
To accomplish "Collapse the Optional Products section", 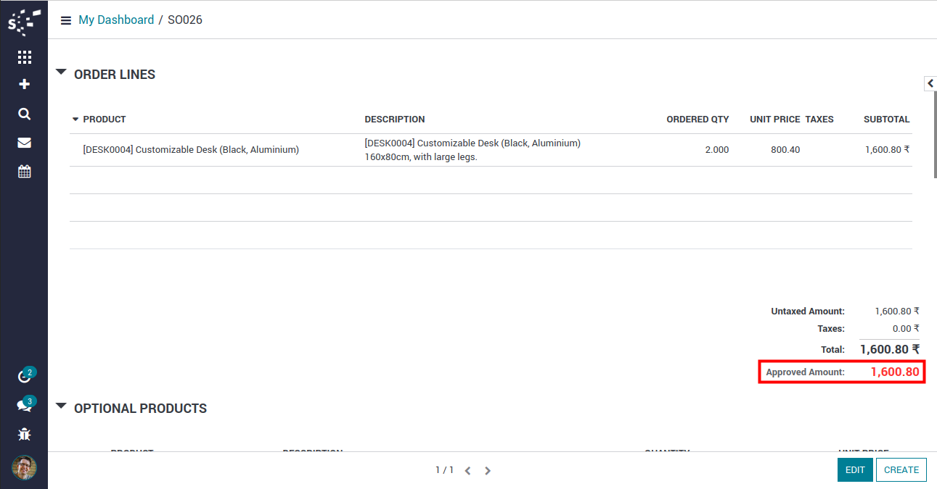I will point(61,407).
